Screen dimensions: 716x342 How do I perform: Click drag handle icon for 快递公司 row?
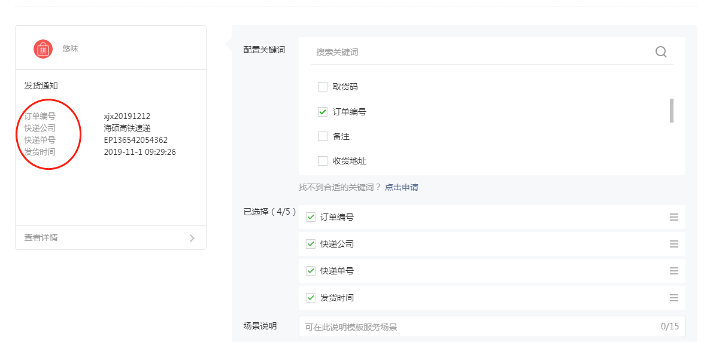(674, 244)
